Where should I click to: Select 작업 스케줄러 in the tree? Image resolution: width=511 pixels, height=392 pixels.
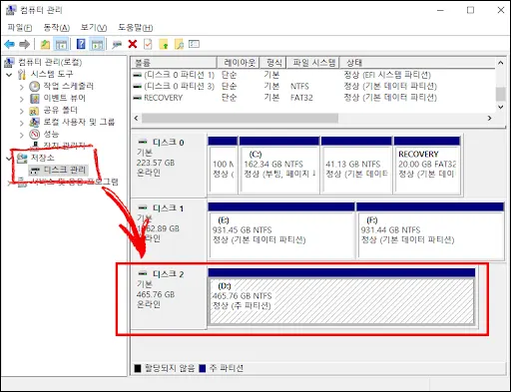69,86
